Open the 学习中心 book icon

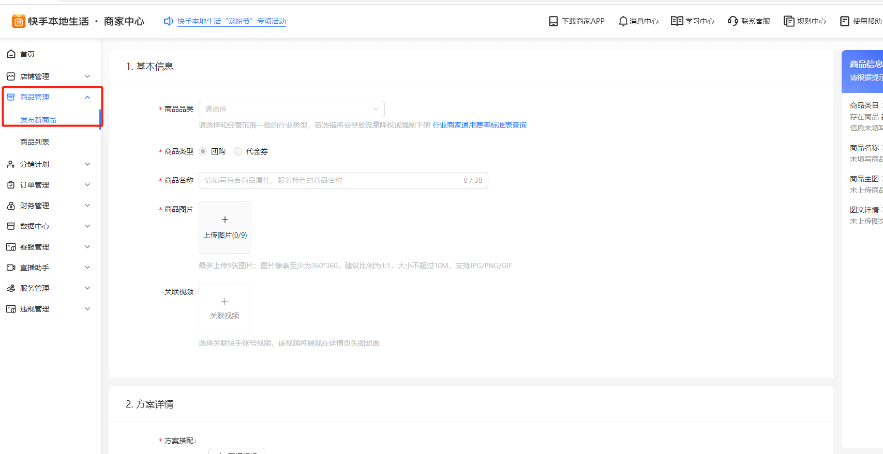(x=677, y=21)
